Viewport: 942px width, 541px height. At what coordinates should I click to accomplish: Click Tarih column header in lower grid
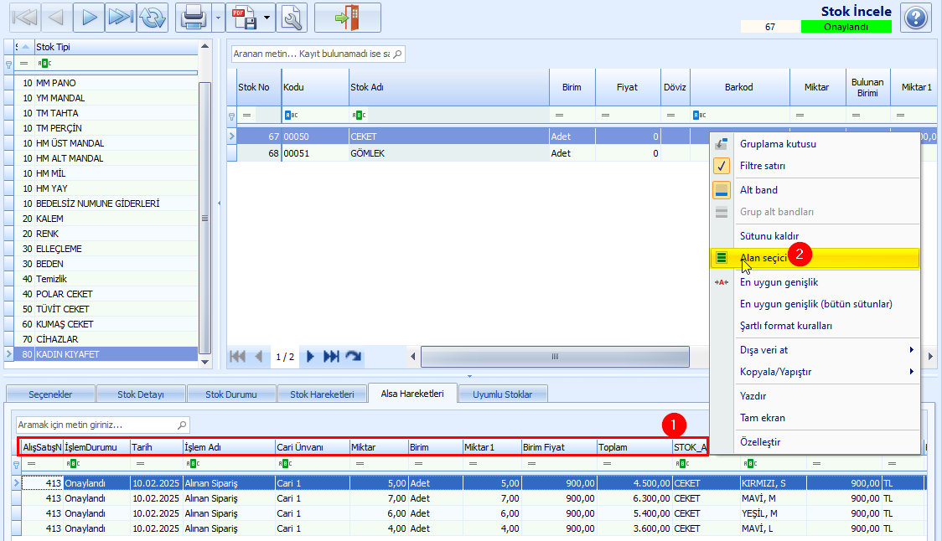tap(157, 447)
